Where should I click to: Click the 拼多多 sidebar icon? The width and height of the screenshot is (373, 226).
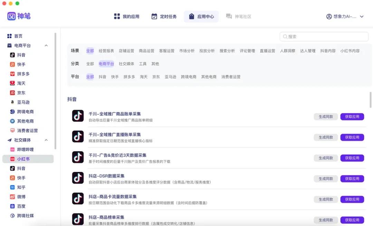coord(12,74)
